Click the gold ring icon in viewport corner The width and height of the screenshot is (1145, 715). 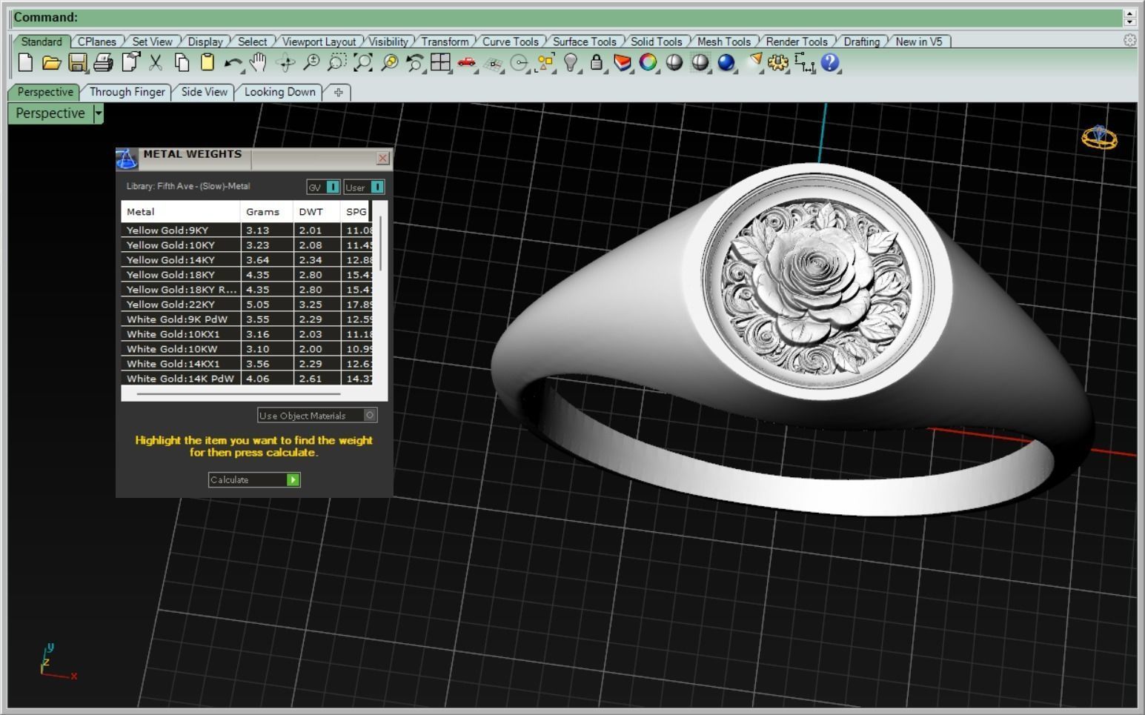click(x=1099, y=138)
